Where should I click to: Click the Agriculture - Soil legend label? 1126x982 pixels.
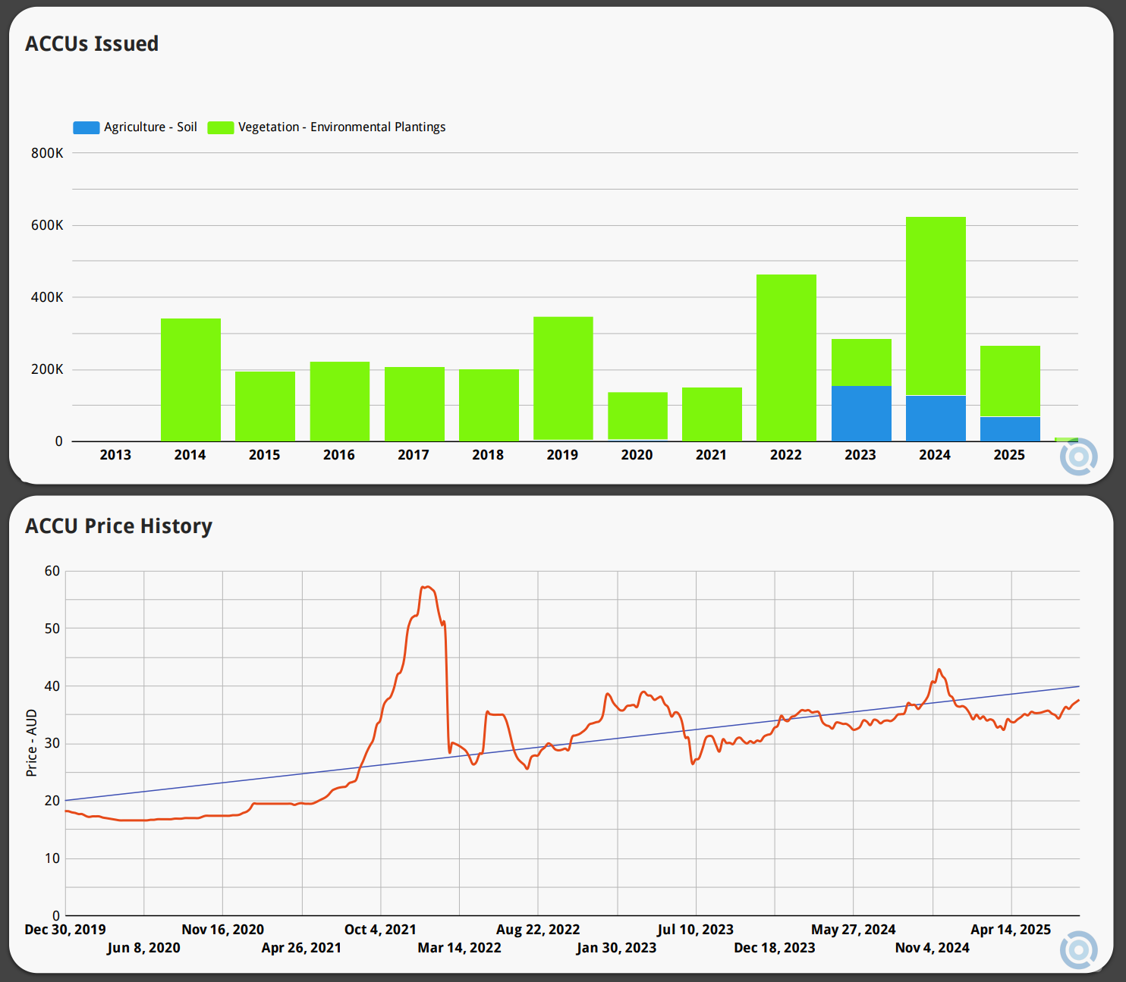150,127
